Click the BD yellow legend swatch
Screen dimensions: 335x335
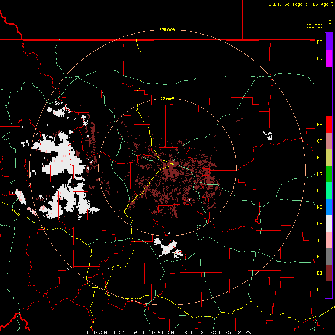click(329, 157)
